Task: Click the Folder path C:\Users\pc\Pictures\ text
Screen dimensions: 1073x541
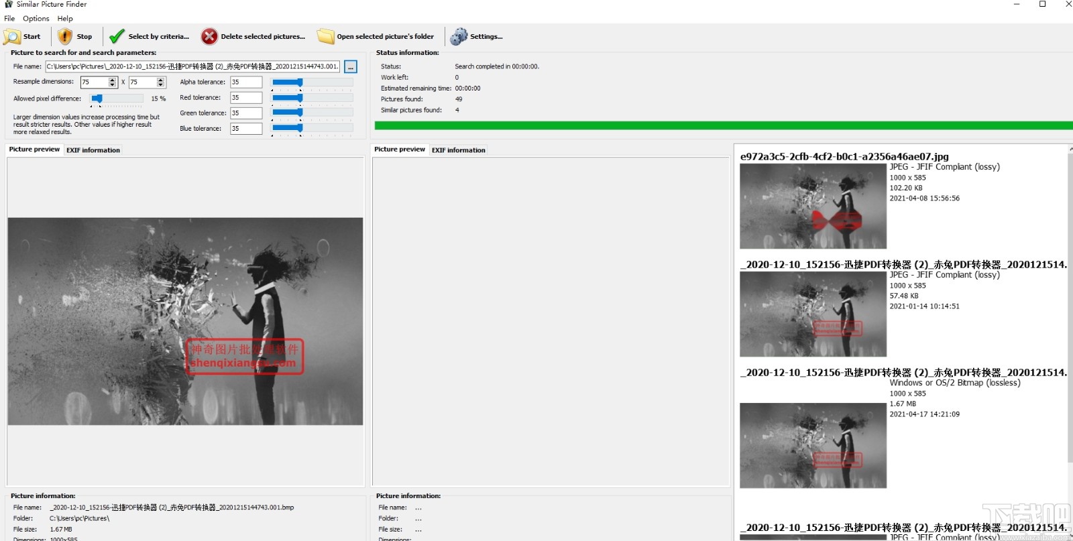Action: [x=79, y=518]
